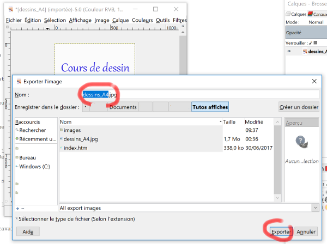
Task: Toggle eye visibility of dessins layer
Action: [x=289, y=51]
